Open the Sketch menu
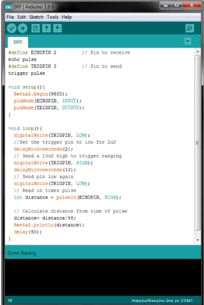Viewport: 204px width, 305px height. pos(36,17)
